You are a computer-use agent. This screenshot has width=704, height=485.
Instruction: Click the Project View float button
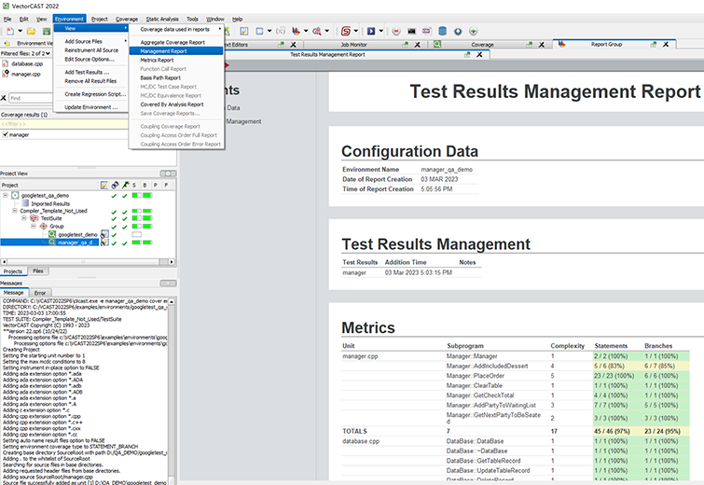(x=168, y=173)
